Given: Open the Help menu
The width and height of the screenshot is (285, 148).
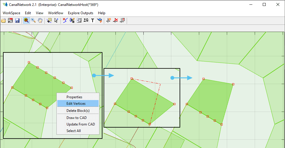Looking at the screenshot, I should click(x=102, y=13).
